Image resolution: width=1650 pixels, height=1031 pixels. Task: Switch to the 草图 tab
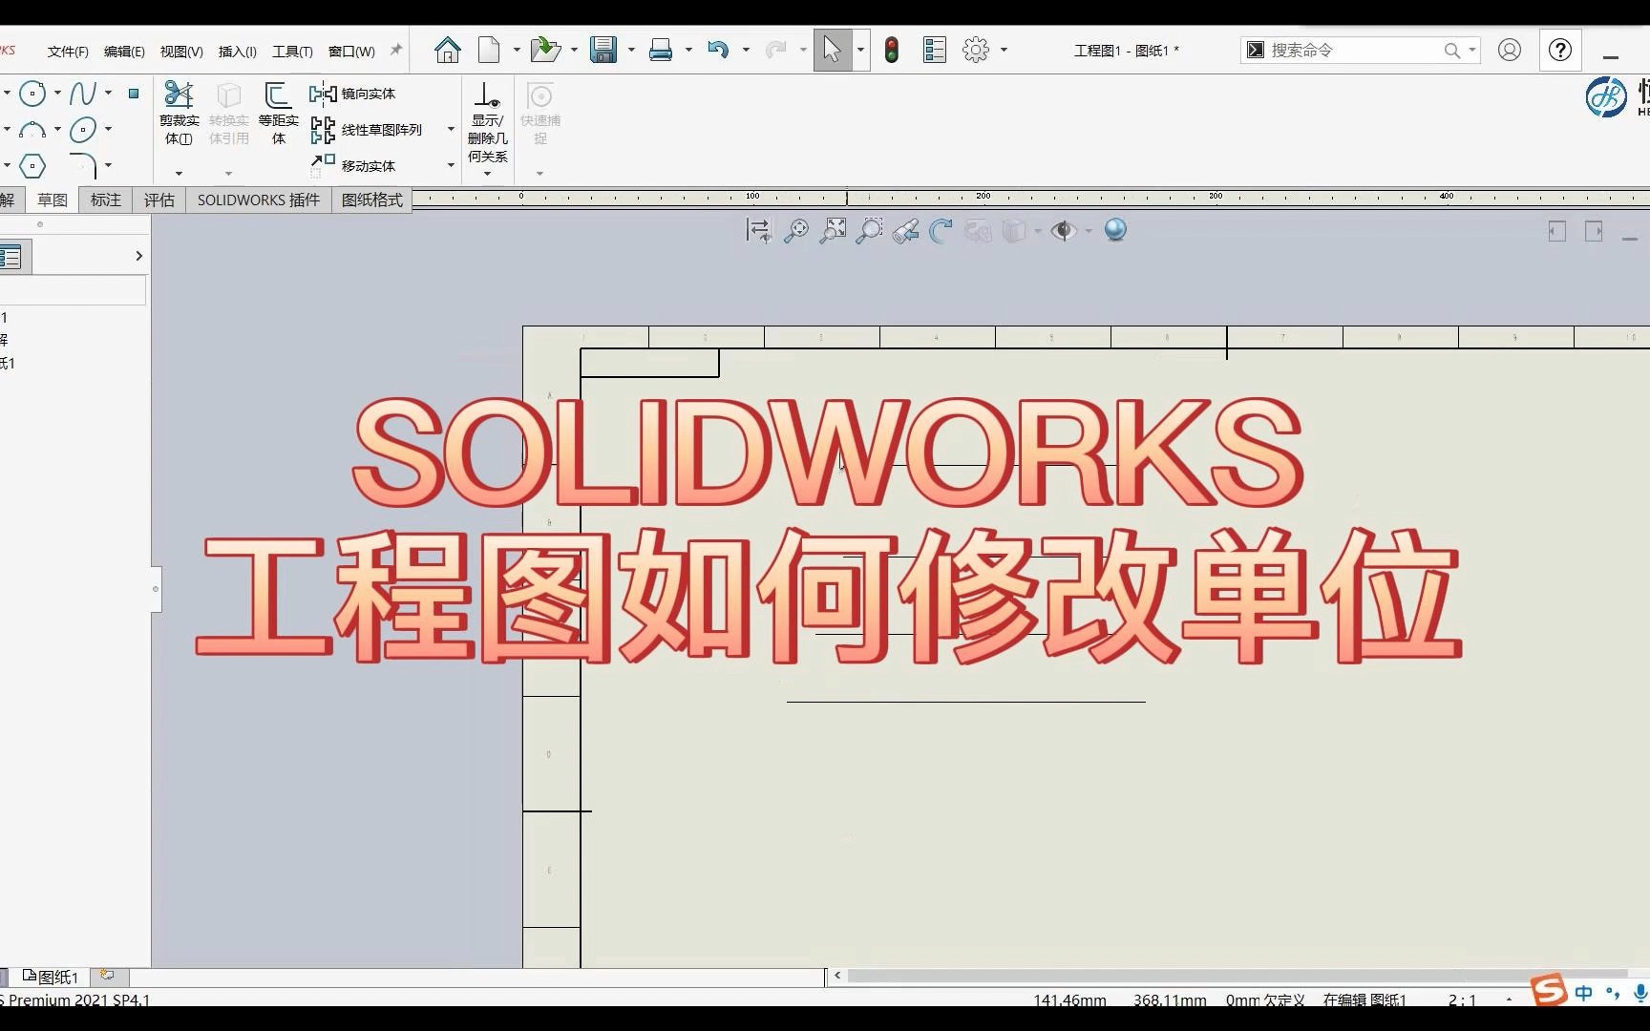click(53, 200)
